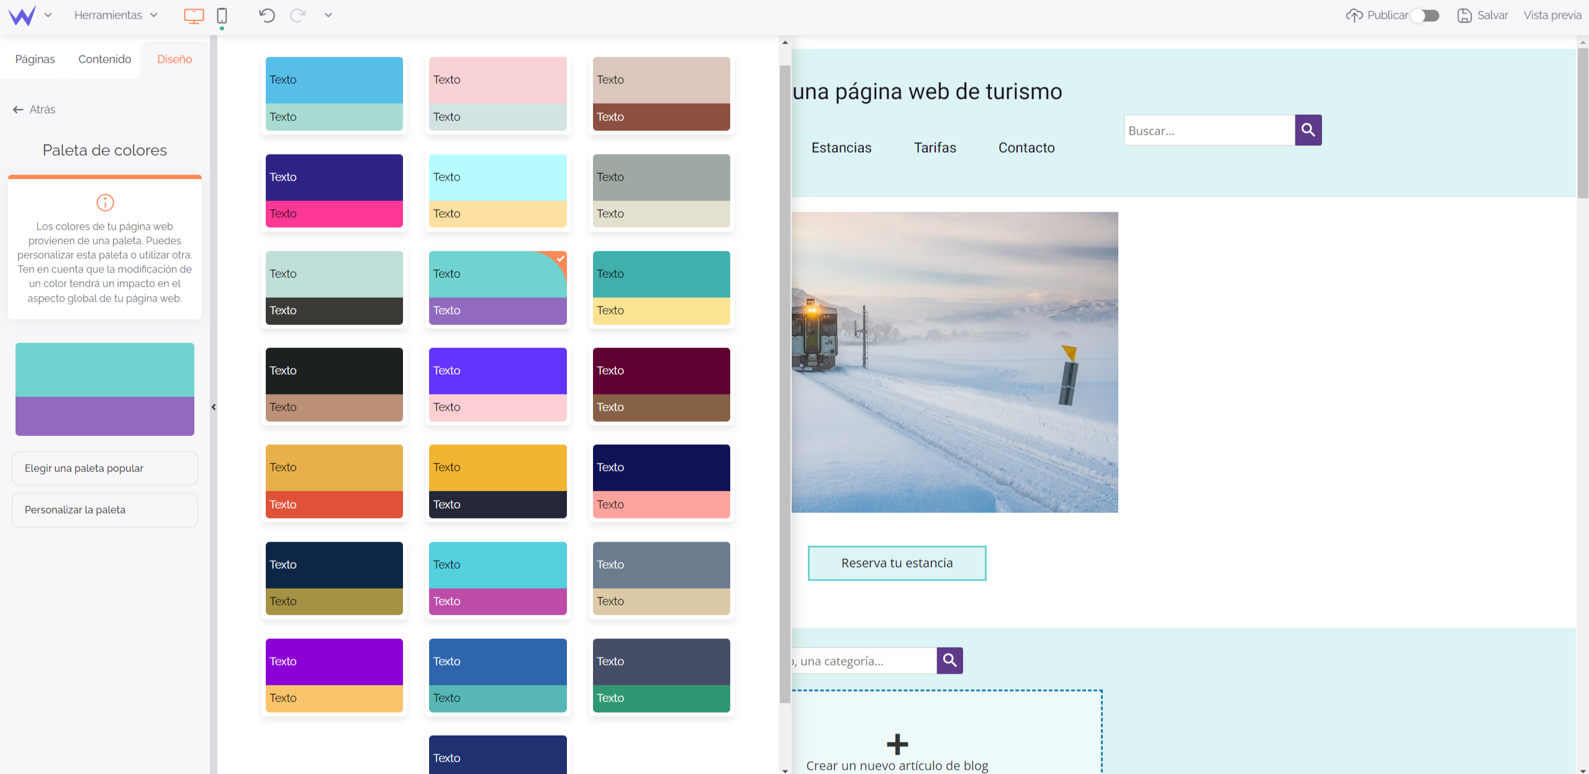Screen dimensions: 1589x774
Task: Select the black and tan palette
Action: [x=334, y=385]
